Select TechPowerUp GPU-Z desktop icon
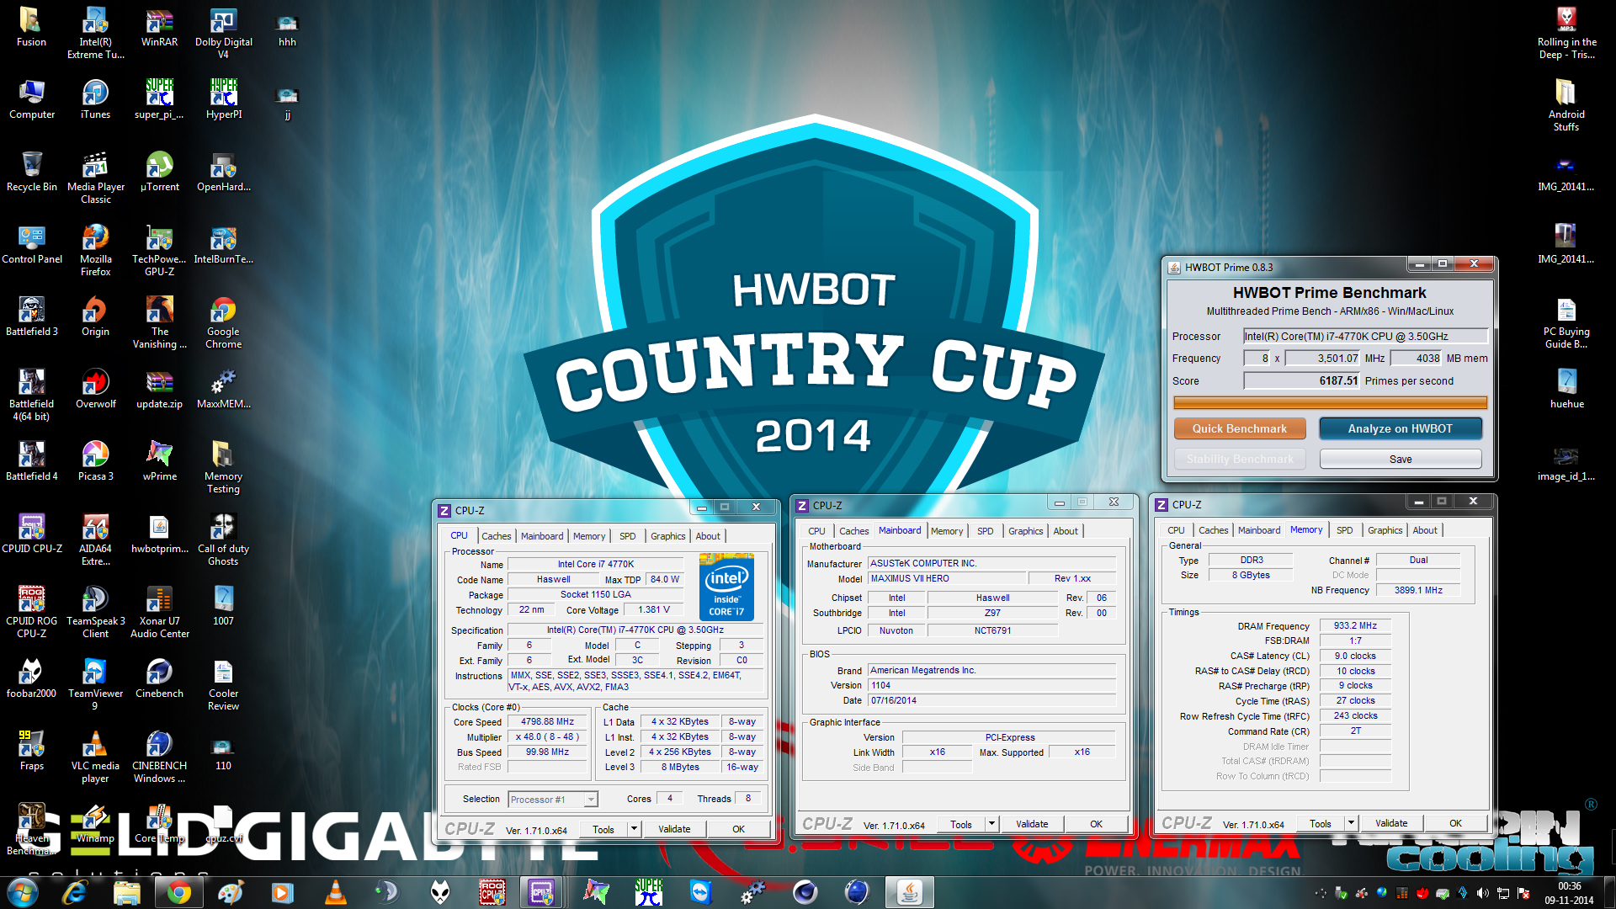This screenshot has height=909, width=1616. point(159,250)
